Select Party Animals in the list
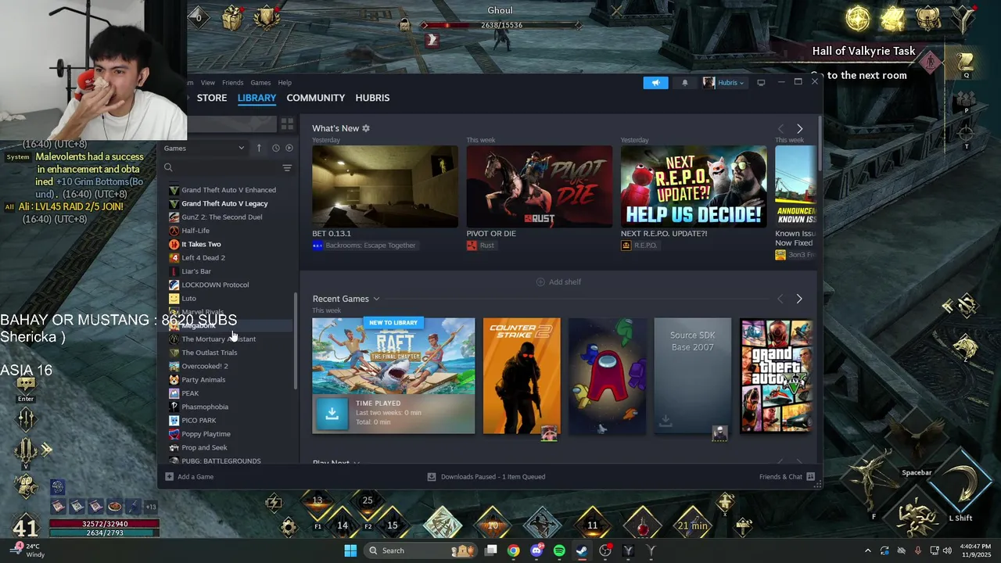The height and width of the screenshot is (563, 1001). click(203, 380)
